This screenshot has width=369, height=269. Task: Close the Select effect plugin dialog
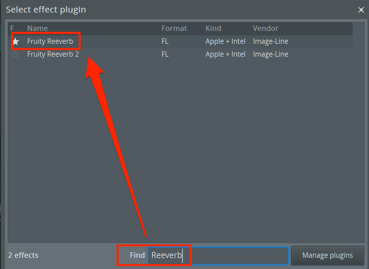click(x=361, y=10)
